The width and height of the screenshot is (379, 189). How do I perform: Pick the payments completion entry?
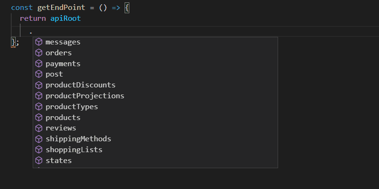[x=63, y=63]
